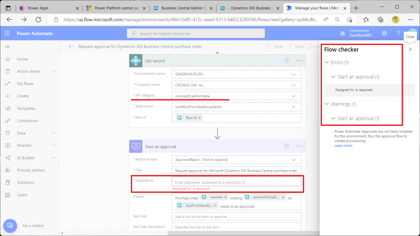
Task: Click the Help question mark icon
Action: (x=398, y=34)
